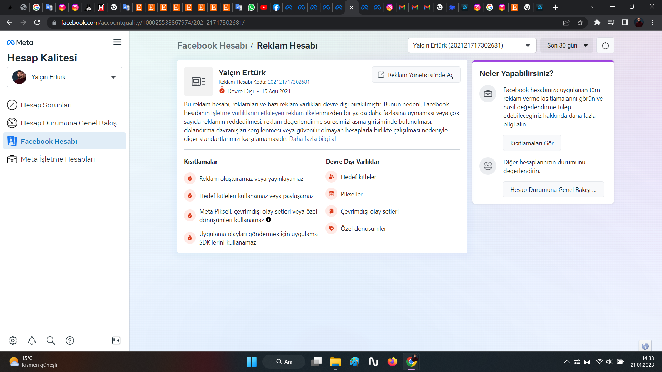Open browser extensions puzzle icon
Image resolution: width=662 pixels, height=372 pixels.
pyautogui.click(x=597, y=22)
